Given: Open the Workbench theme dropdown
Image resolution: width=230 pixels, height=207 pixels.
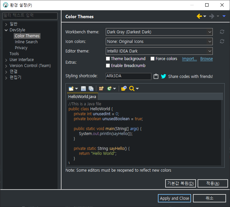Looking at the screenshot, I should pos(159,32).
